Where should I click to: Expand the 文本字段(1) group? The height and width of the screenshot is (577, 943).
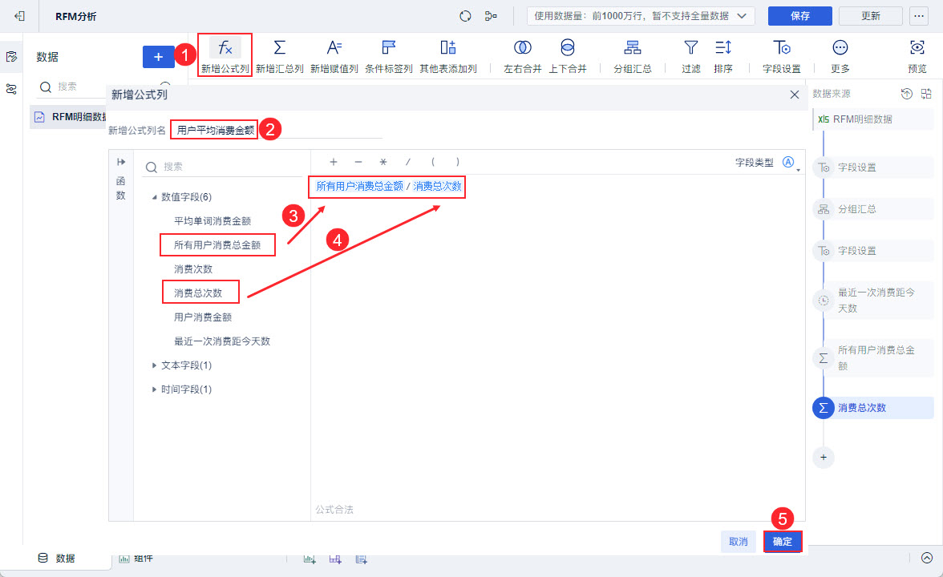[x=155, y=365]
